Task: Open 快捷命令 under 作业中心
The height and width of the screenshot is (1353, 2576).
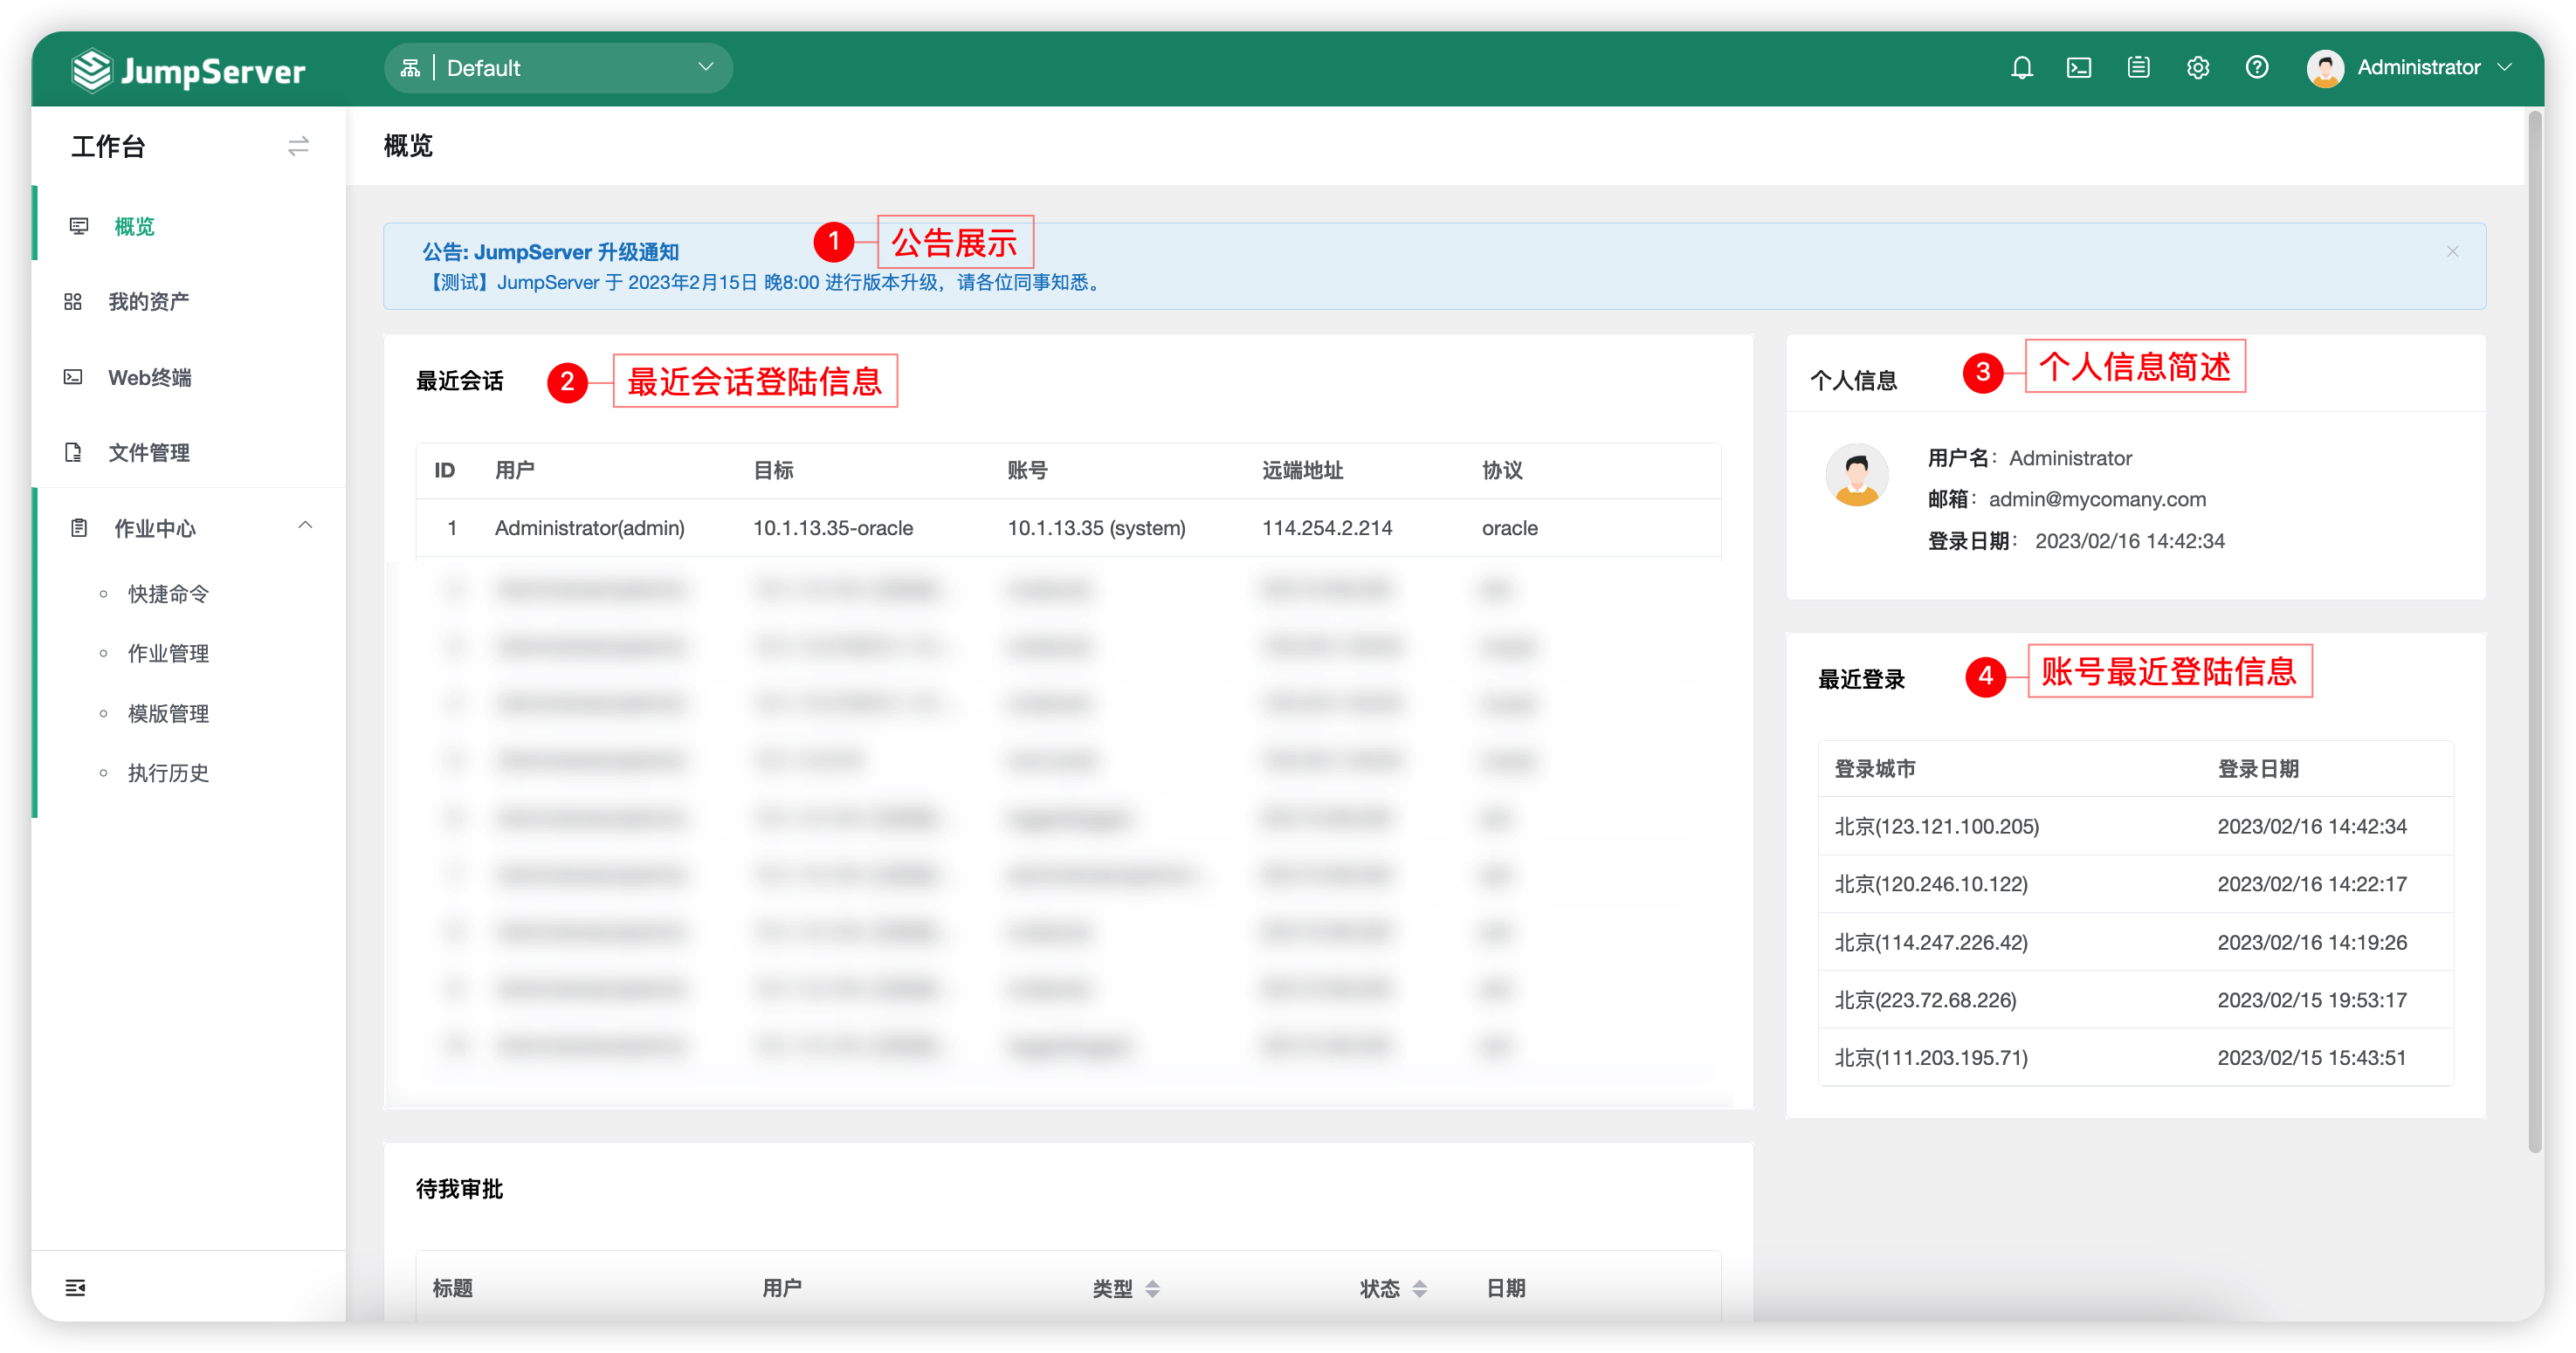Action: pyautogui.click(x=168, y=594)
